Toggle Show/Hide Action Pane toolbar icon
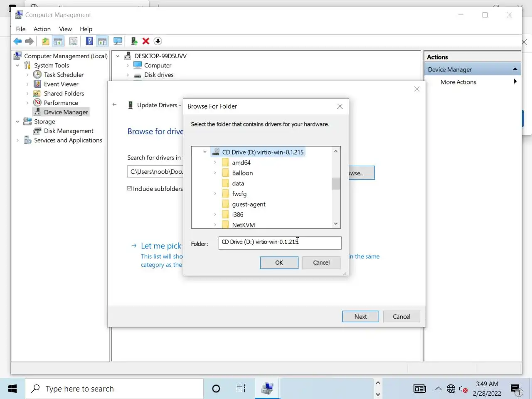 pyautogui.click(x=102, y=41)
